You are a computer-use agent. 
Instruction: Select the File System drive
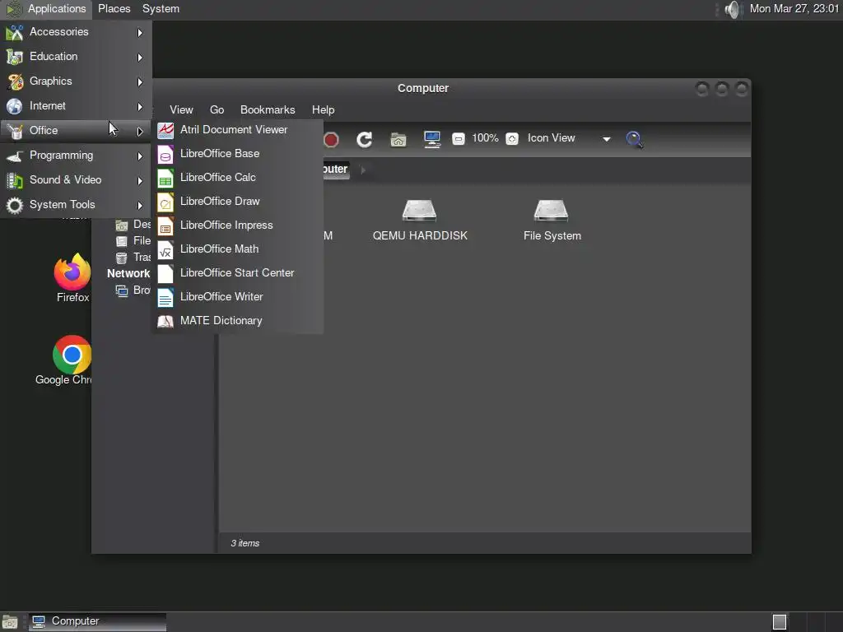tap(552, 221)
